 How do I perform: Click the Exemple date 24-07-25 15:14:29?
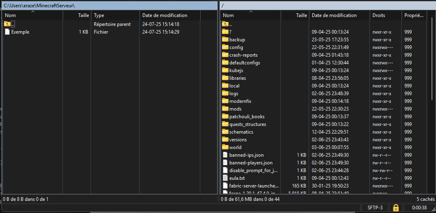click(161, 32)
